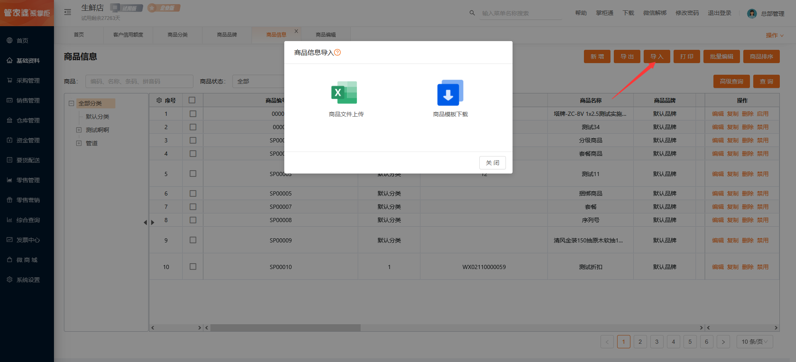Check the checkbox for row 3
The height and width of the screenshot is (362, 796).
click(193, 140)
